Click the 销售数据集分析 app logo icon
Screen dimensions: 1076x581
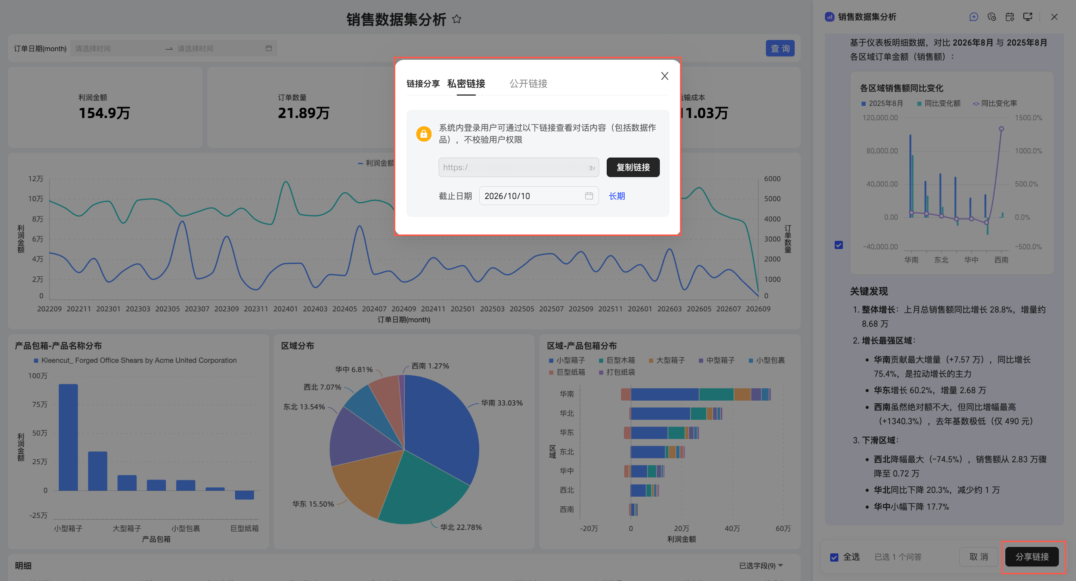point(829,17)
